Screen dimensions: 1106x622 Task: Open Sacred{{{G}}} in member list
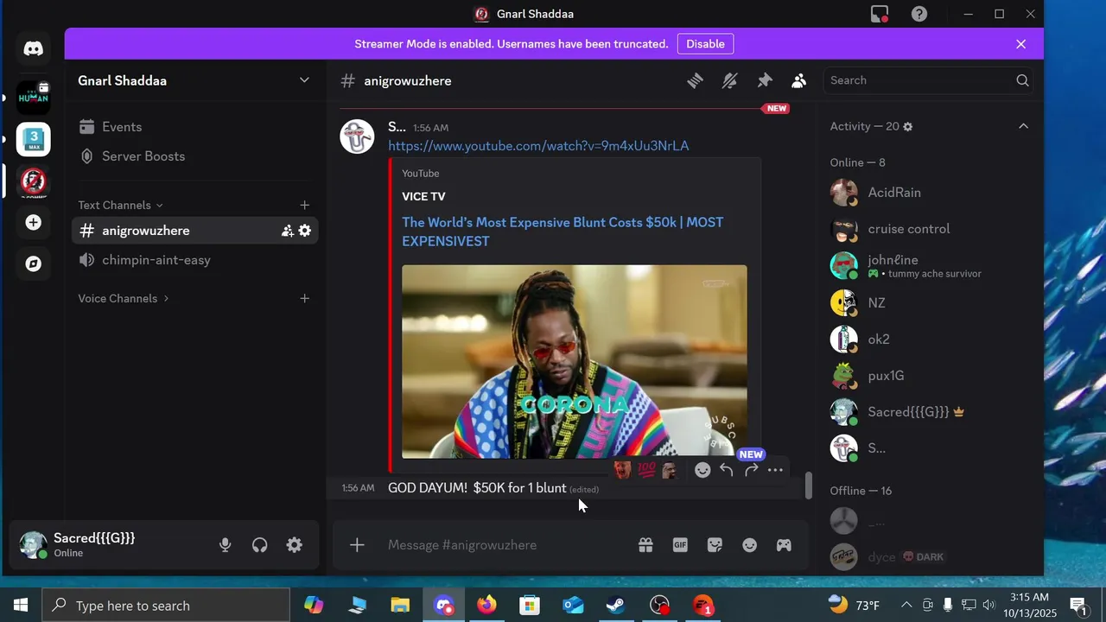pyautogui.click(x=930, y=412)
